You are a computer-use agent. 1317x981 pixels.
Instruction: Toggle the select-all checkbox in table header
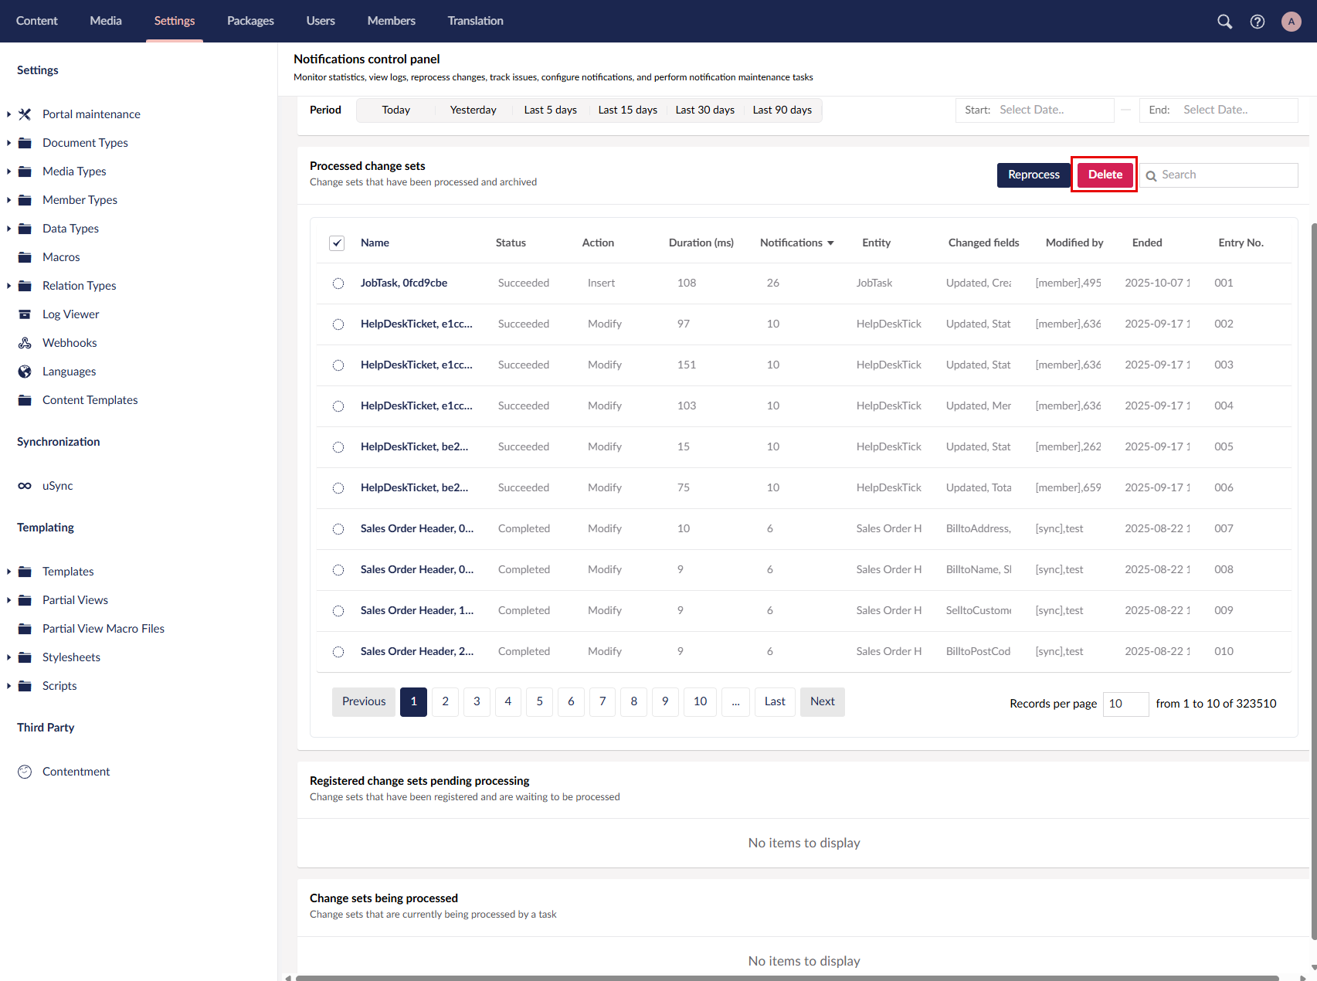coord(337,243)
